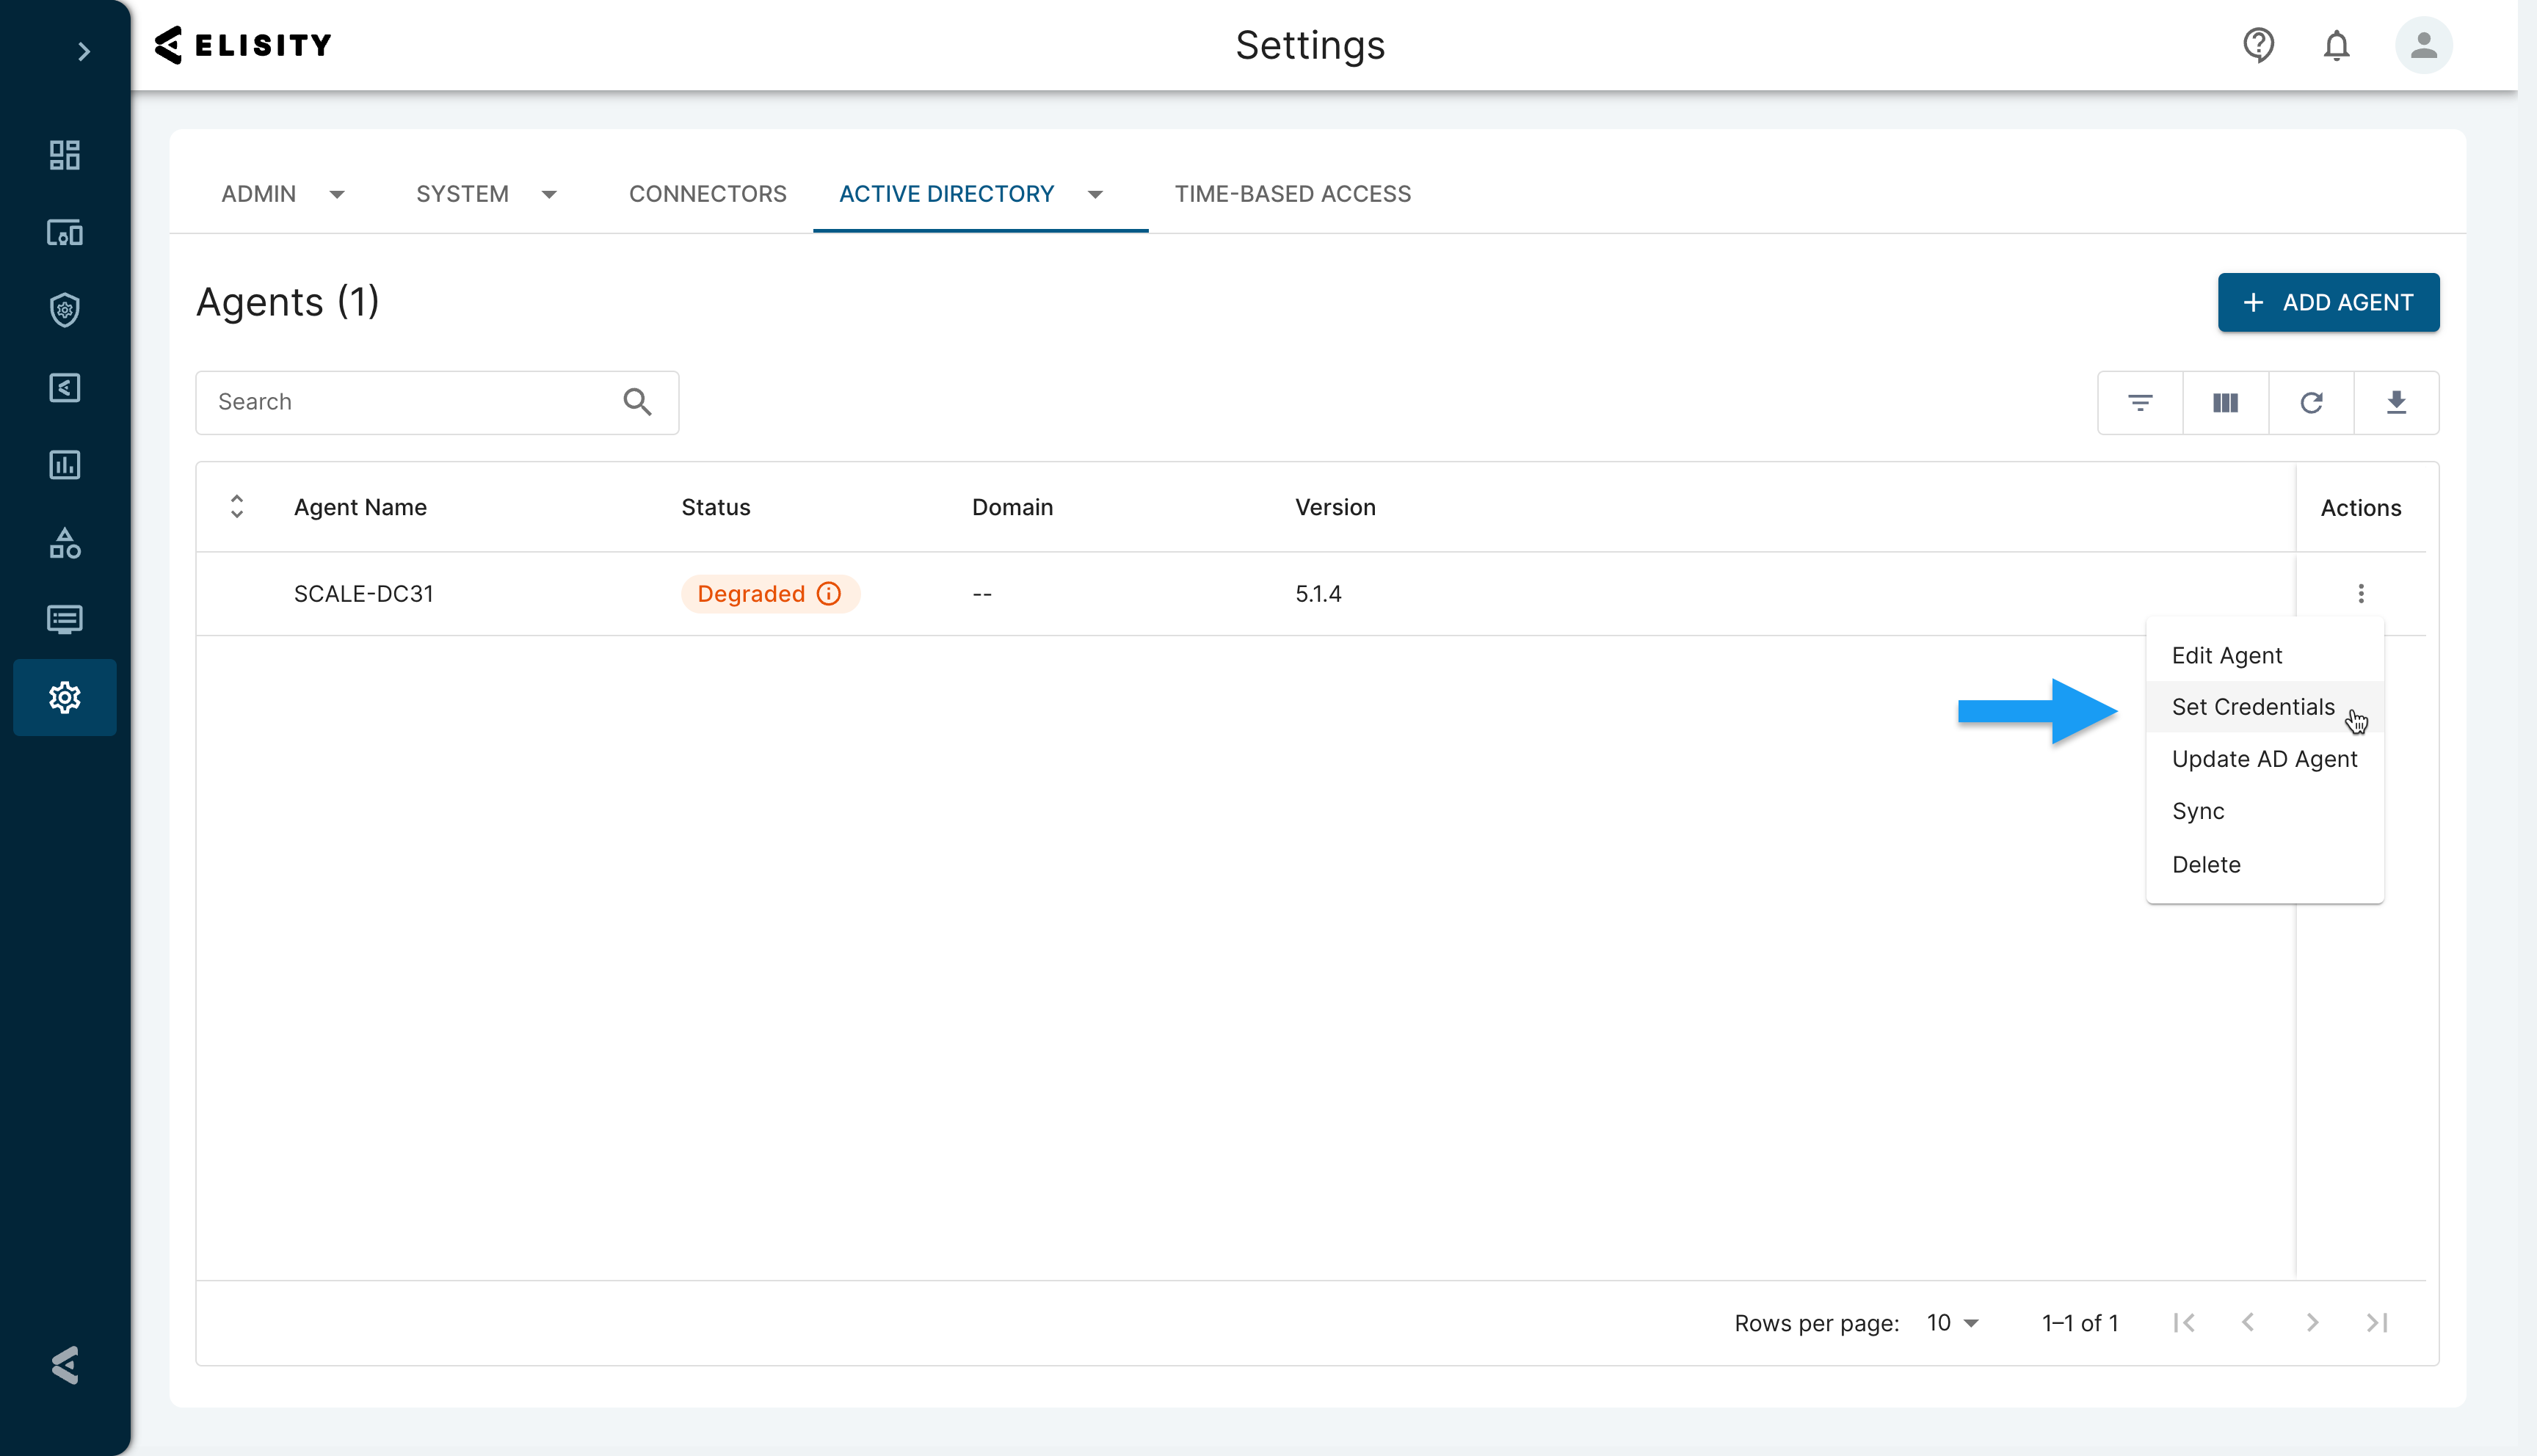Switch to the CONNECTORS tab
Screen dimensions: 2537x1456
coord(708,194)
